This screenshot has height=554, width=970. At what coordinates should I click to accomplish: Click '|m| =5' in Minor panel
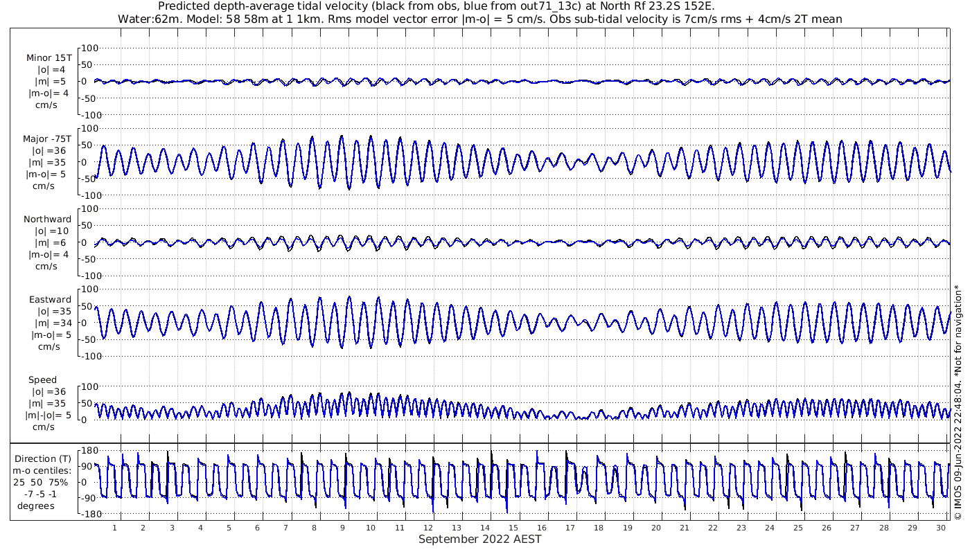[x=51, y=82]
